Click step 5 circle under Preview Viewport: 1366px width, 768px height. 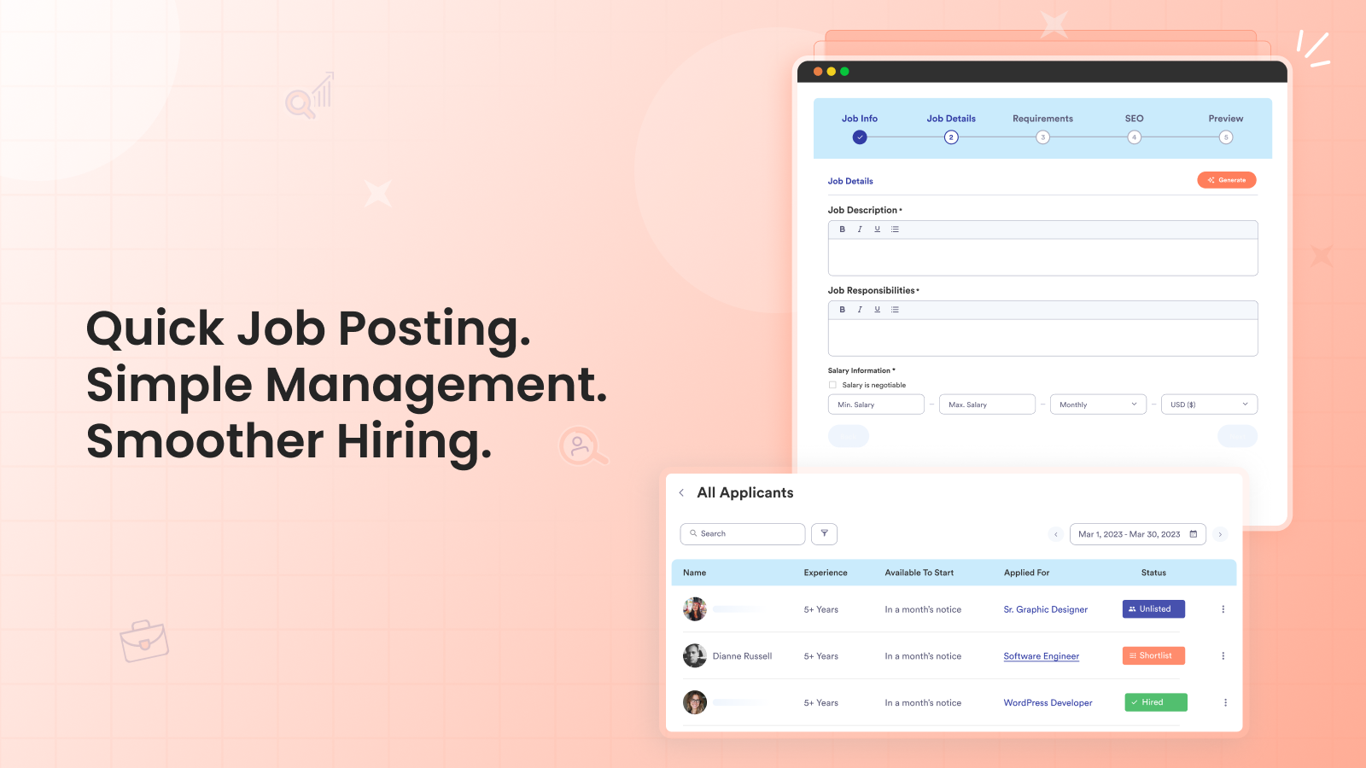[x=1226, y=137]
